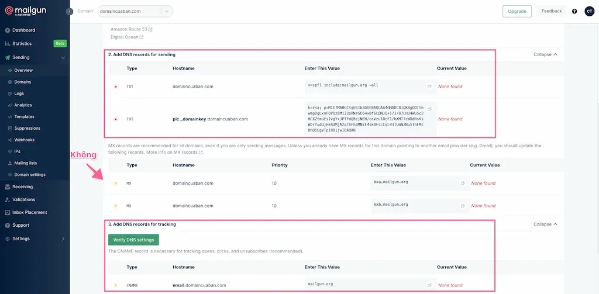Viewport: 599px width, 294px height.
Task: Open Receiving section in sidebar
Action: point(23,186)
